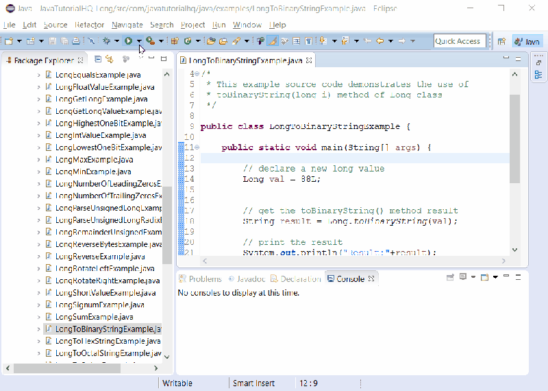Select LongSumExample.java in Package Explorer

94,317
